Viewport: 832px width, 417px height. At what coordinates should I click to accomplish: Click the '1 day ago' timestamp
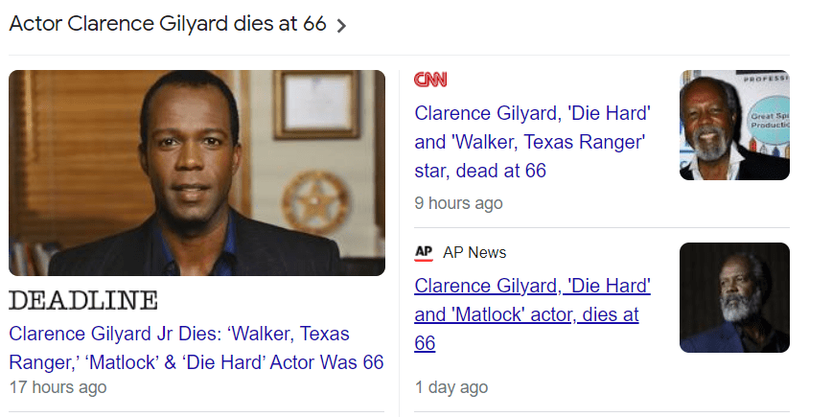coord(451,387)
